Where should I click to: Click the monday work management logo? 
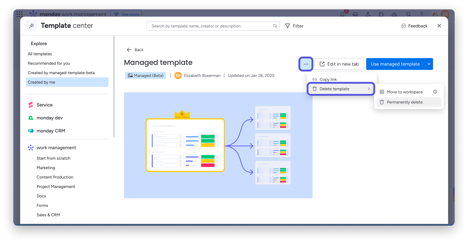[68, 14]
